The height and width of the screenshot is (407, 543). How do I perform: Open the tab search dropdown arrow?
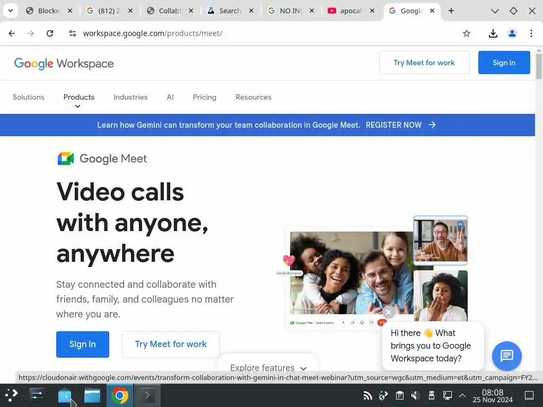point(11,11)
